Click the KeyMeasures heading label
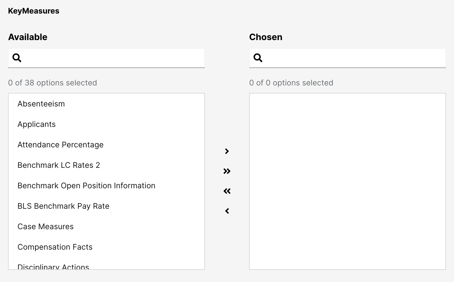 coord(33,11)
